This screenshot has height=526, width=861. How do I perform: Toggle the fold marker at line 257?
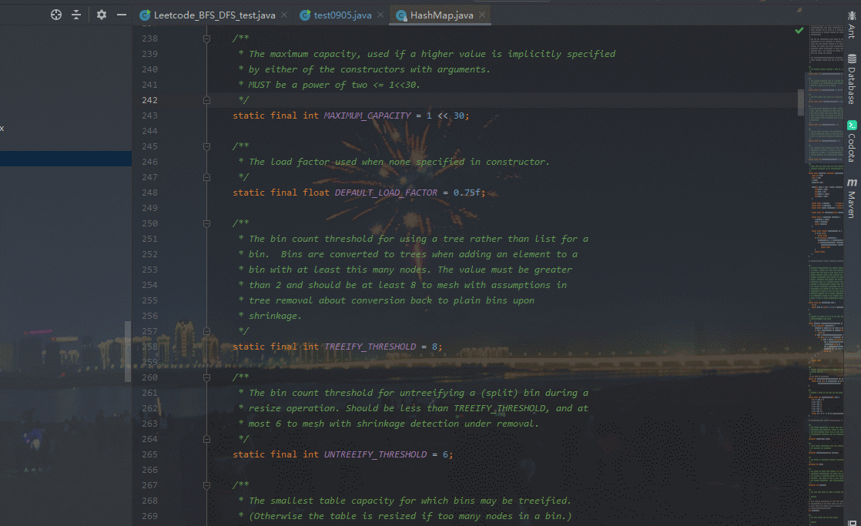click(206, 331)
